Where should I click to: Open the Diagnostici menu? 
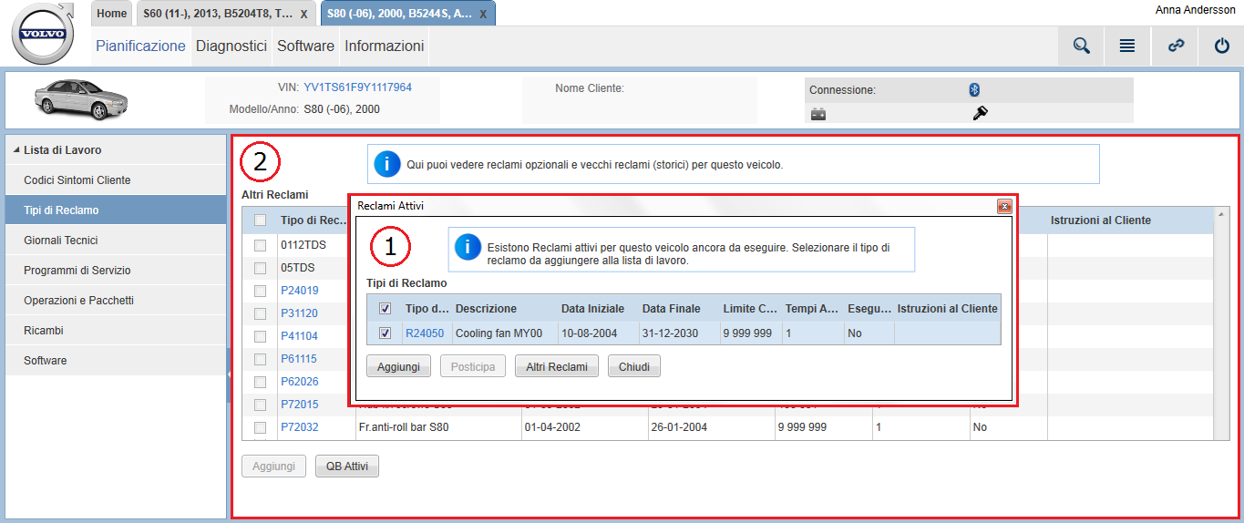click(x=231, y=46)
